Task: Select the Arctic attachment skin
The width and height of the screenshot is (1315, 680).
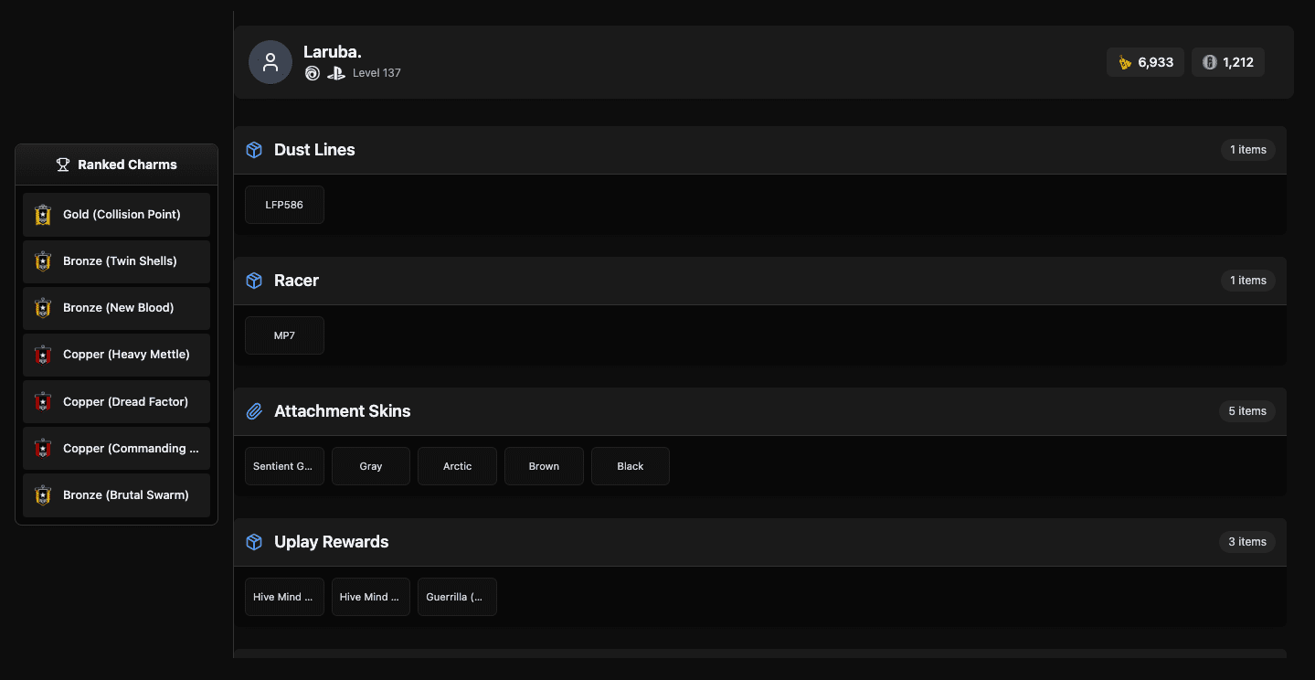Action: 457,466
